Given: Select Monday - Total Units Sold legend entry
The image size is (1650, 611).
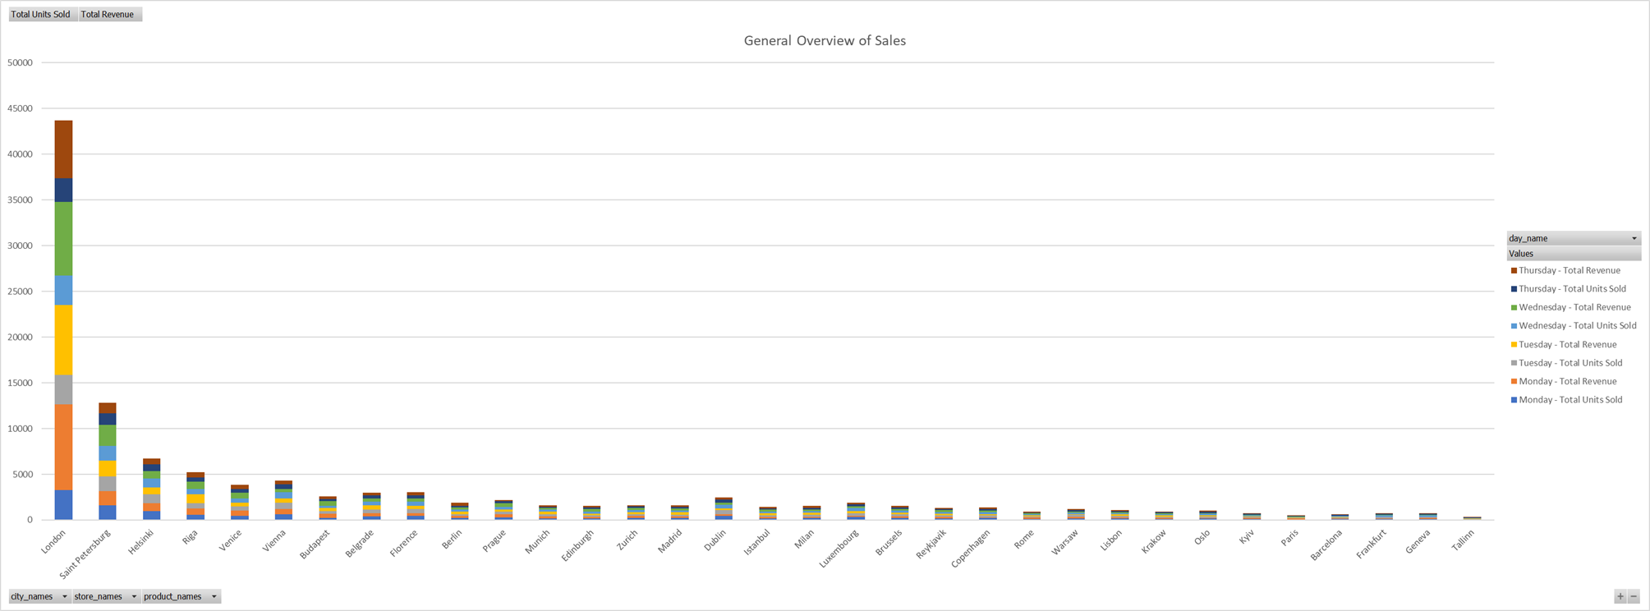Looking at the screenshot, I should [x=1566, y=400].
